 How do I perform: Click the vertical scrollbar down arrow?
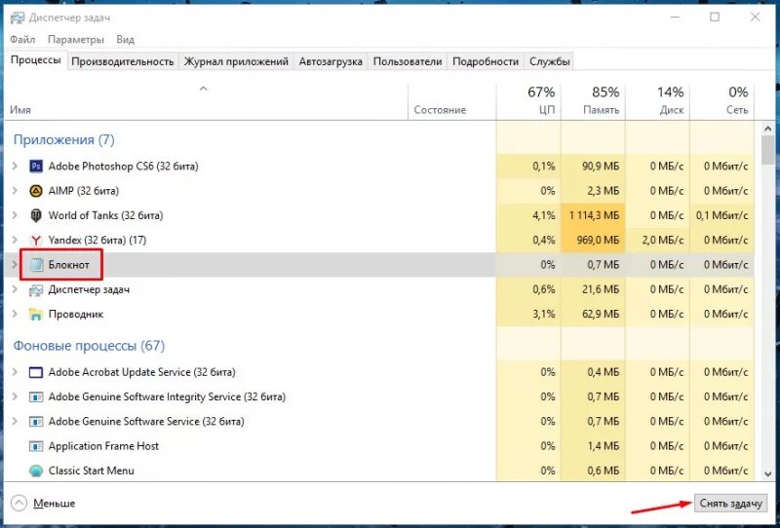click(x=768, y=473)
